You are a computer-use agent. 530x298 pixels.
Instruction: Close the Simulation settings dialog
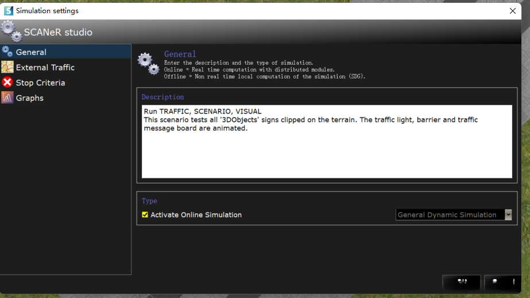pyautogui.click(x=512, y=11)
